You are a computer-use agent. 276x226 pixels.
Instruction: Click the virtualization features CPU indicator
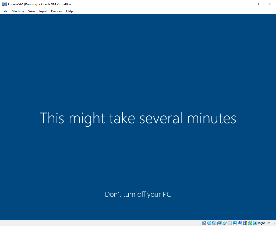245,223
